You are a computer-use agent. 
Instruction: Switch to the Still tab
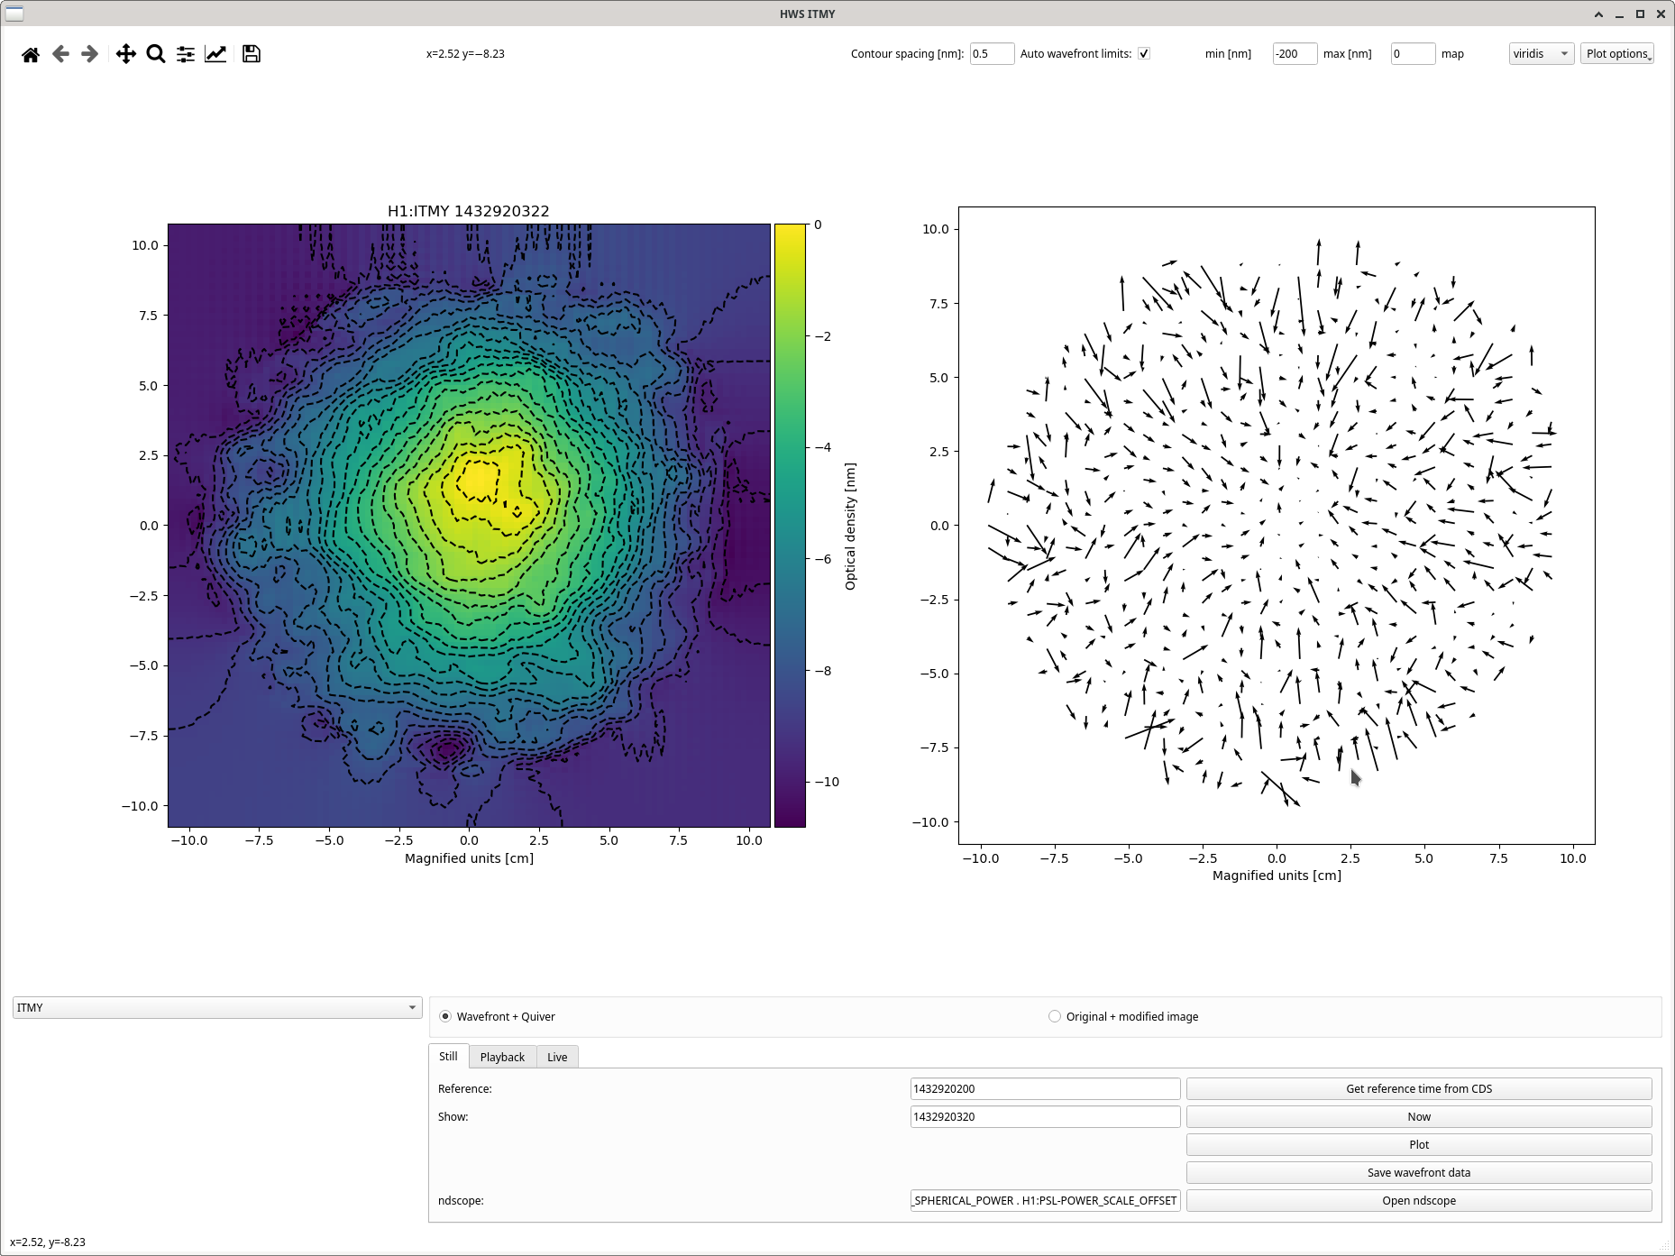448,1056
